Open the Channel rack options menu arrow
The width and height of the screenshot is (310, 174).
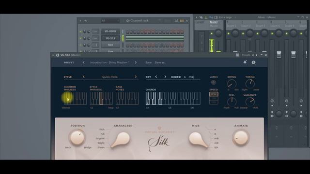point(80,21)
